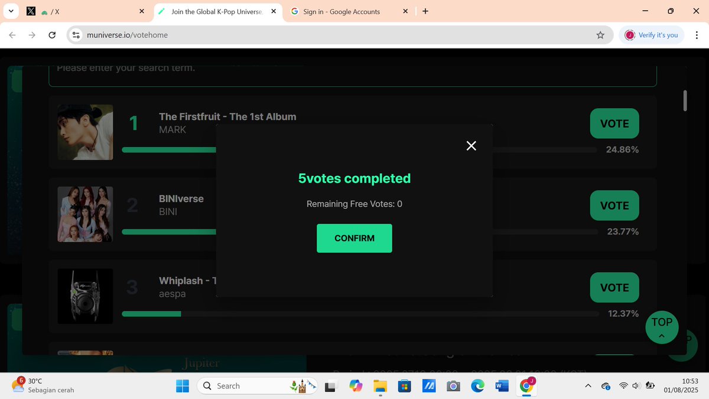Click the album title The Firstfruit - The 1st Album
The image size is (709, 399).
click(x=227, y=116)
